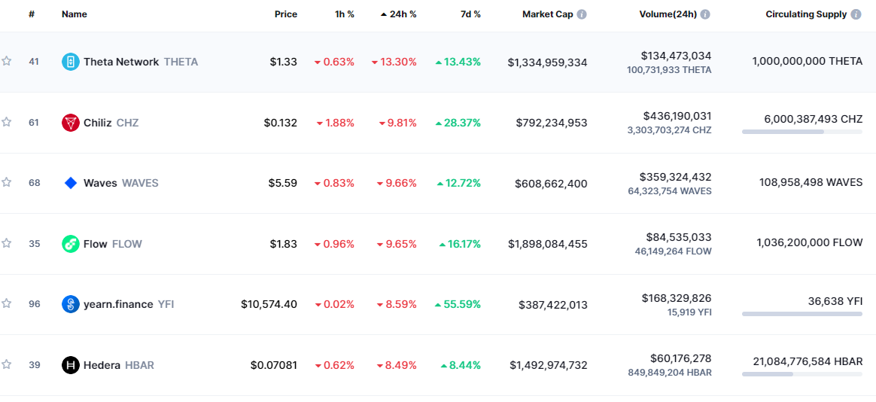Sort by 7d % column header
Image resolution: width=876 pixels, height=402 pixels.
[470, 14]
